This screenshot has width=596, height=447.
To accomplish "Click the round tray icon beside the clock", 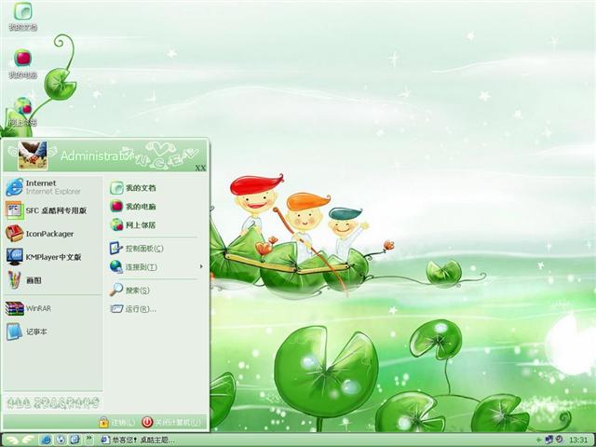I will 560,440.
